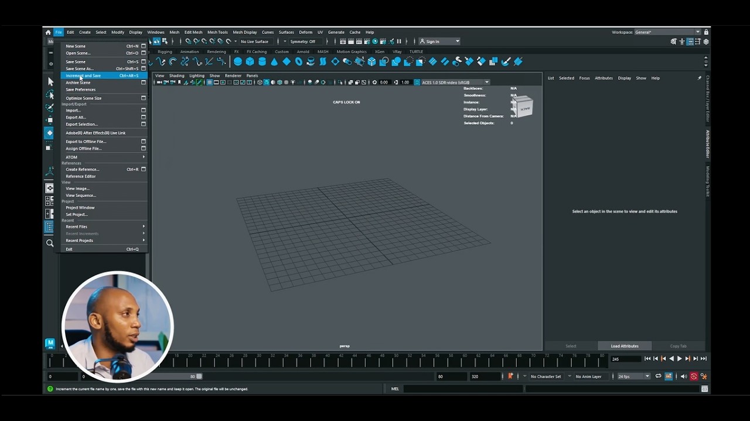750x421 pixels.
Task: Expand the ATOM submenu
Action: pyautogui.click(x=104, y=157)
